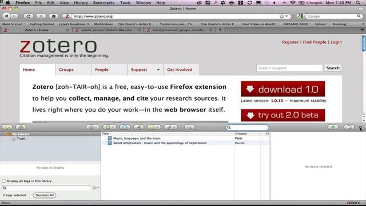Select item Music, language, and the brain
Image resolution: width=366 pixels, height=206 pixels.
tap(137, 138)
